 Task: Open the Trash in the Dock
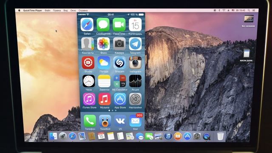click(x=220, y=136)
